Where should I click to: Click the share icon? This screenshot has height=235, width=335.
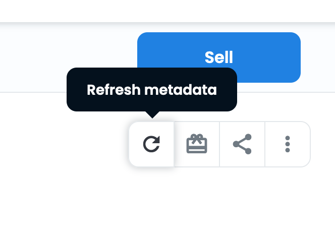pos(242,144)
